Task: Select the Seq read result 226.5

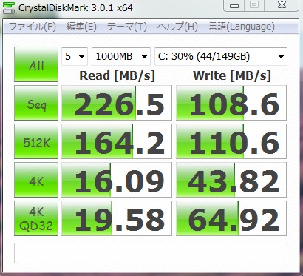Action: 117,103
